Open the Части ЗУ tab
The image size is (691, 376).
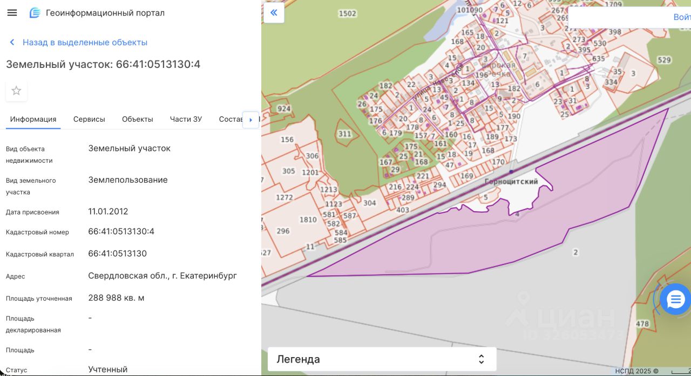pyautogui.click(x=186, y=119)
